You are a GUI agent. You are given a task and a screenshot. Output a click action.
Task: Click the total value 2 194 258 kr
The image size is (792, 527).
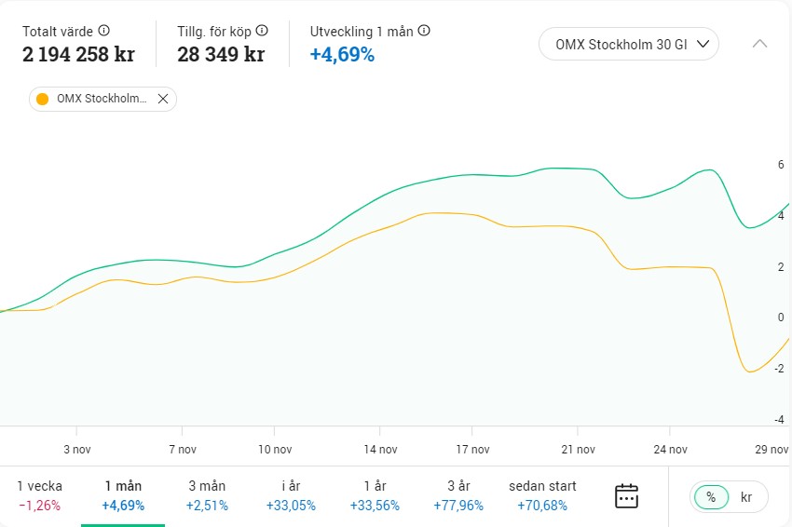78,54
